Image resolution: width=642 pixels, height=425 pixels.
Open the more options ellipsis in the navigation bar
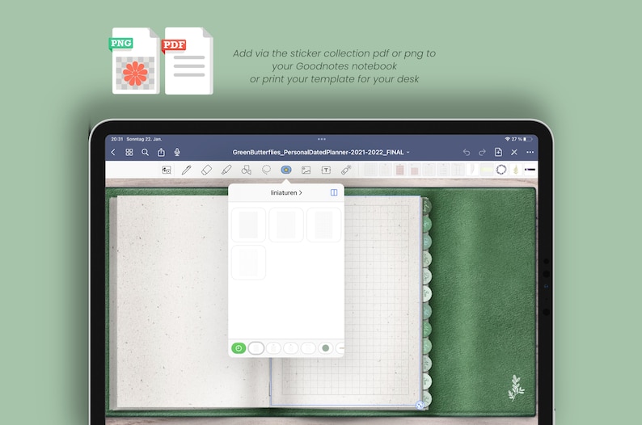(530, 152)
